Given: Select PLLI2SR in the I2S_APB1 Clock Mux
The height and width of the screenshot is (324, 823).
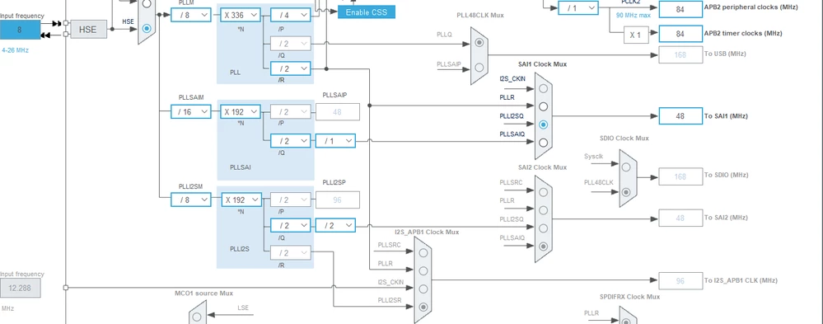Looking at the screenshot, I should (x=423, y=308).
